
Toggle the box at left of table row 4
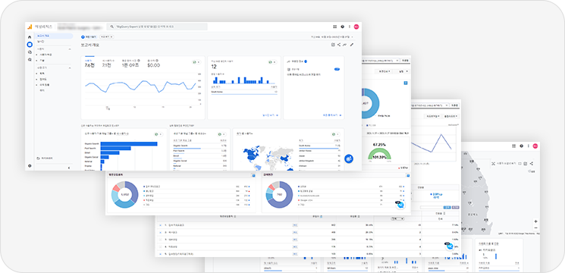[160, 246]
